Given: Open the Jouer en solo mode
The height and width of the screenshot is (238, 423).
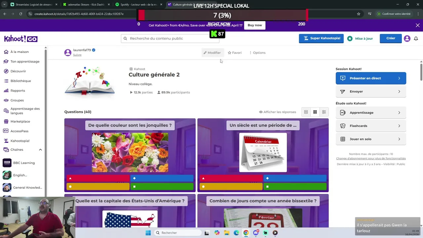Looking at the screenshot, I should click(x=371, y=139).
